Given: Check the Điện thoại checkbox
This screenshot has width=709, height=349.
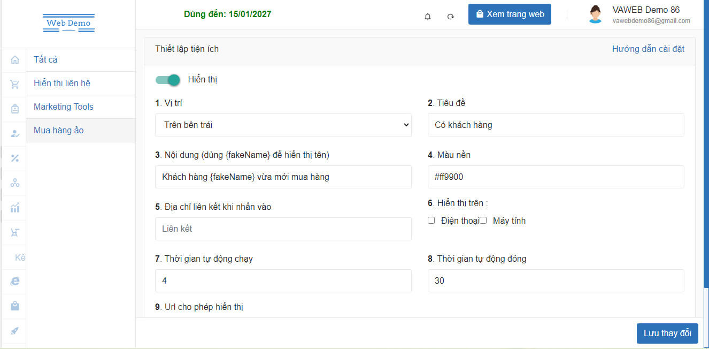Looking at the screenshot, I should pos(431,221).
